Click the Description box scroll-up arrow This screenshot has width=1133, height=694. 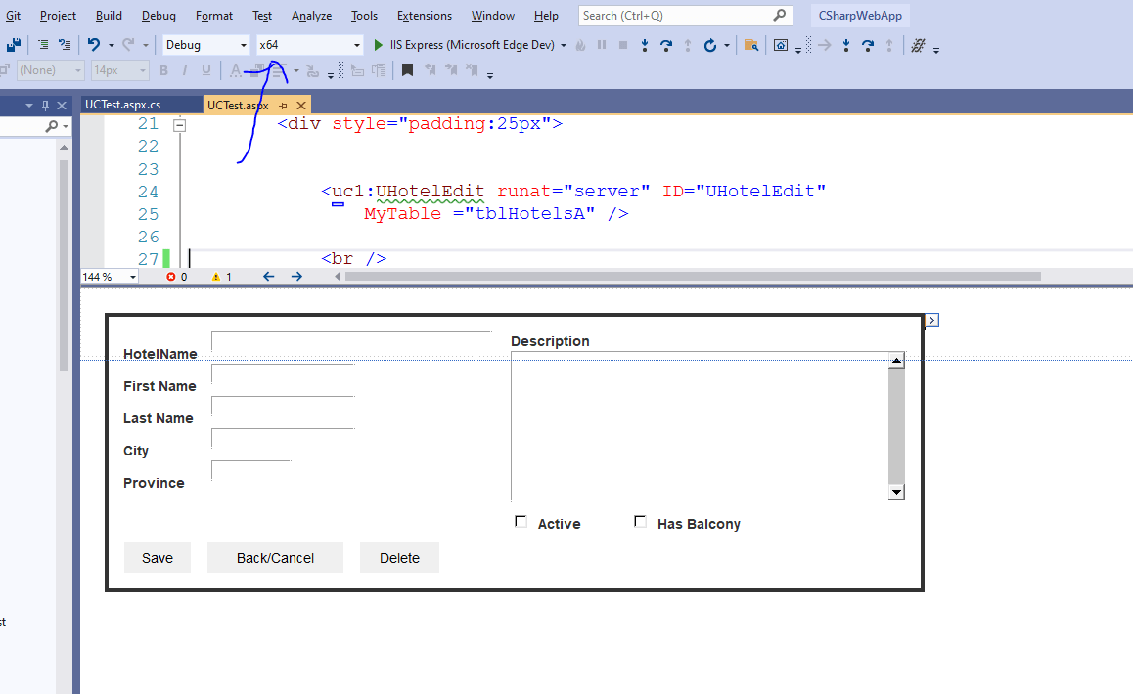coord(897,361)
